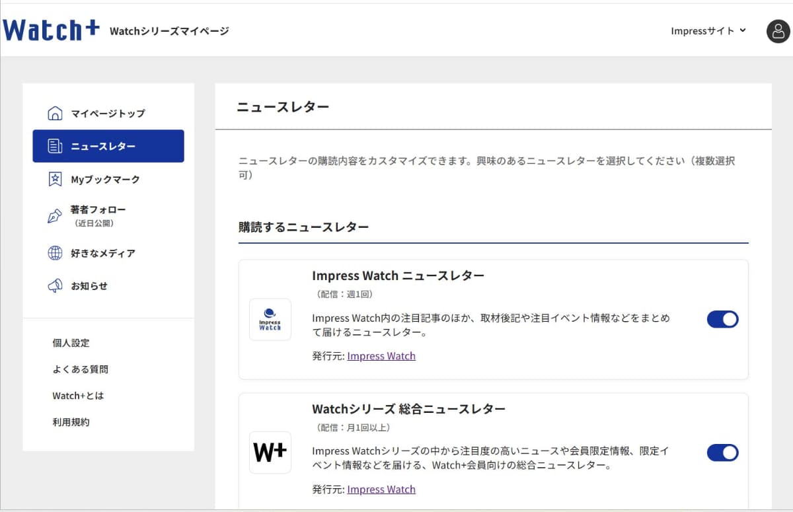Open Myブックマーク using the bookmark star icon
793x512 pixels.
point(55,179)
